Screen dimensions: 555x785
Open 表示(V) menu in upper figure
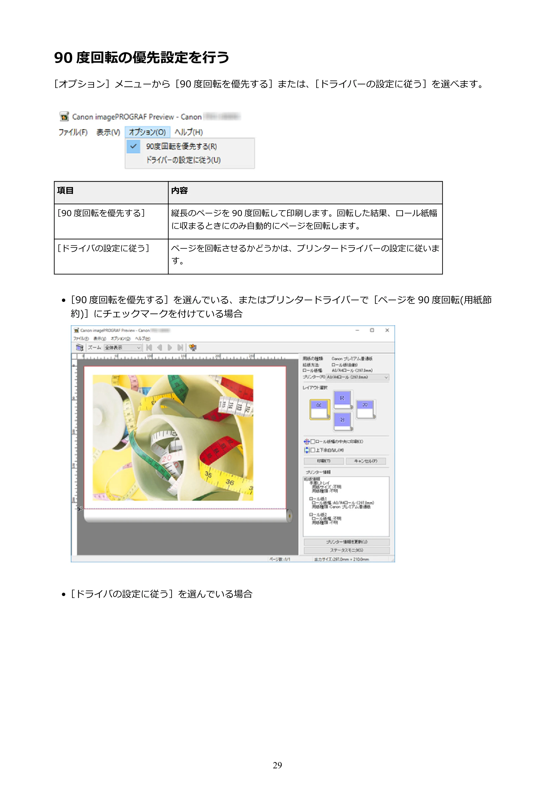click(108, 132)
